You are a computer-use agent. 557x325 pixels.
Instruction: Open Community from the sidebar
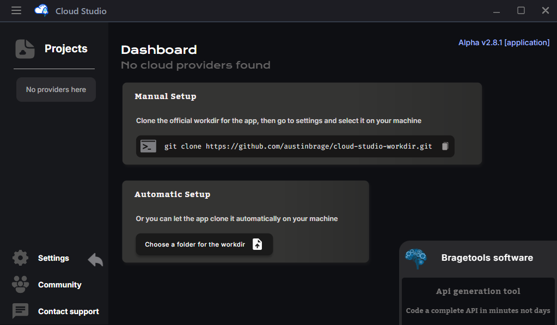(x=59, y=285)
